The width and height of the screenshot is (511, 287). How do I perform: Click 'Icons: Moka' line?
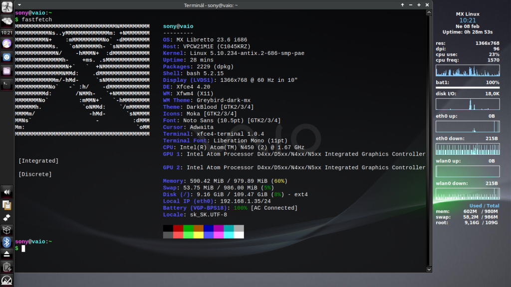pos(200,114)
